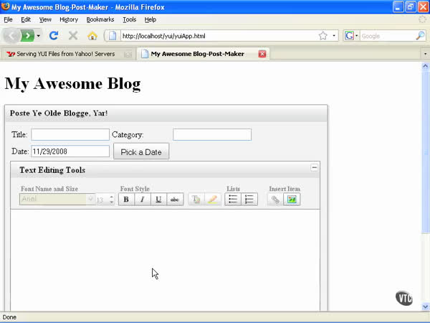This screenshot has width=430, height=323.
Task: Click the Pick a Date button
Action: coord(141,152)
